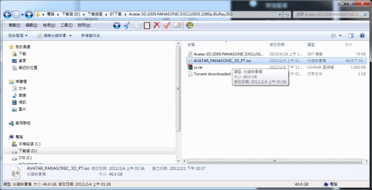Select 家用群組 in navigation pane
372x190 pixels.
(x=23, y=123)
